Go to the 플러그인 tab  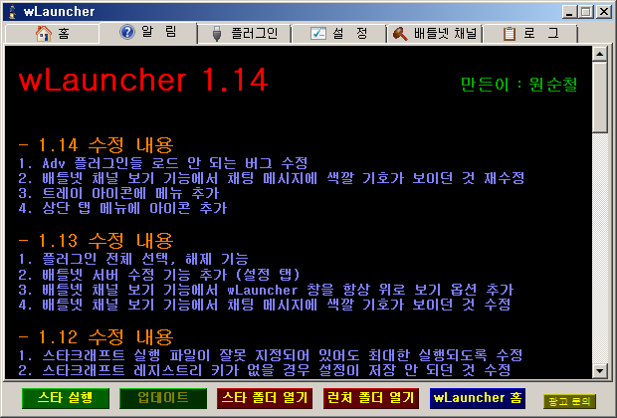[x=245, y=34]
